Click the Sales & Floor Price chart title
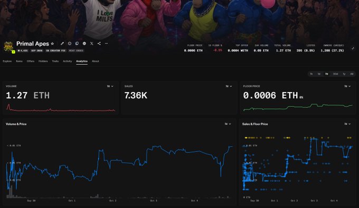The height and width of the screenshot is (208, 359). (255, 124)
